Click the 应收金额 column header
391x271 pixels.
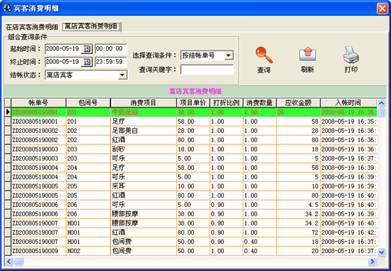coord(299,102)
